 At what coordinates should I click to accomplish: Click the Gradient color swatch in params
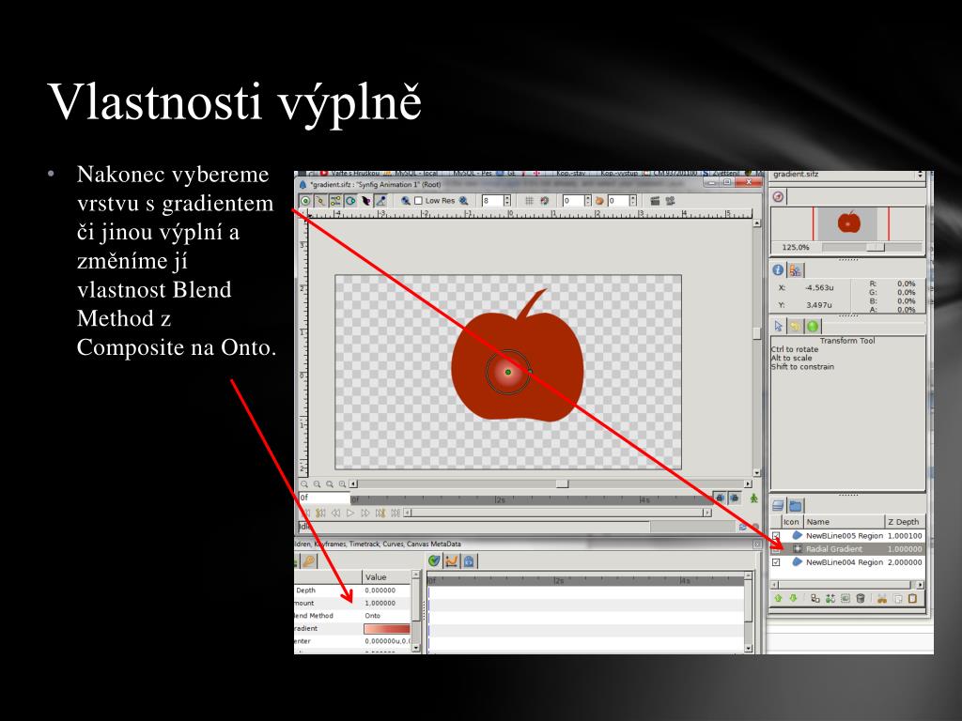[x=386, y=628]
